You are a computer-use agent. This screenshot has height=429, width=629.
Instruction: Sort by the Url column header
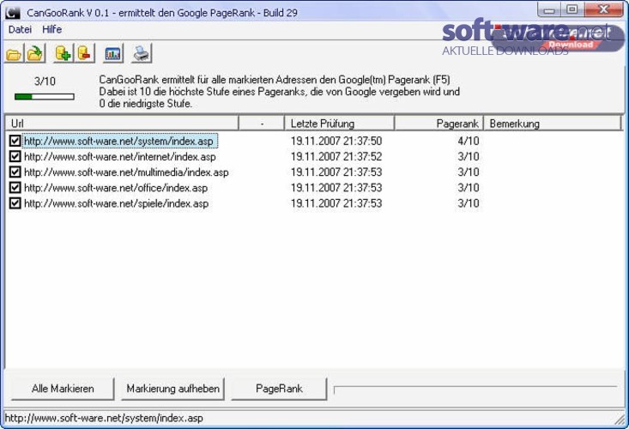122,124
